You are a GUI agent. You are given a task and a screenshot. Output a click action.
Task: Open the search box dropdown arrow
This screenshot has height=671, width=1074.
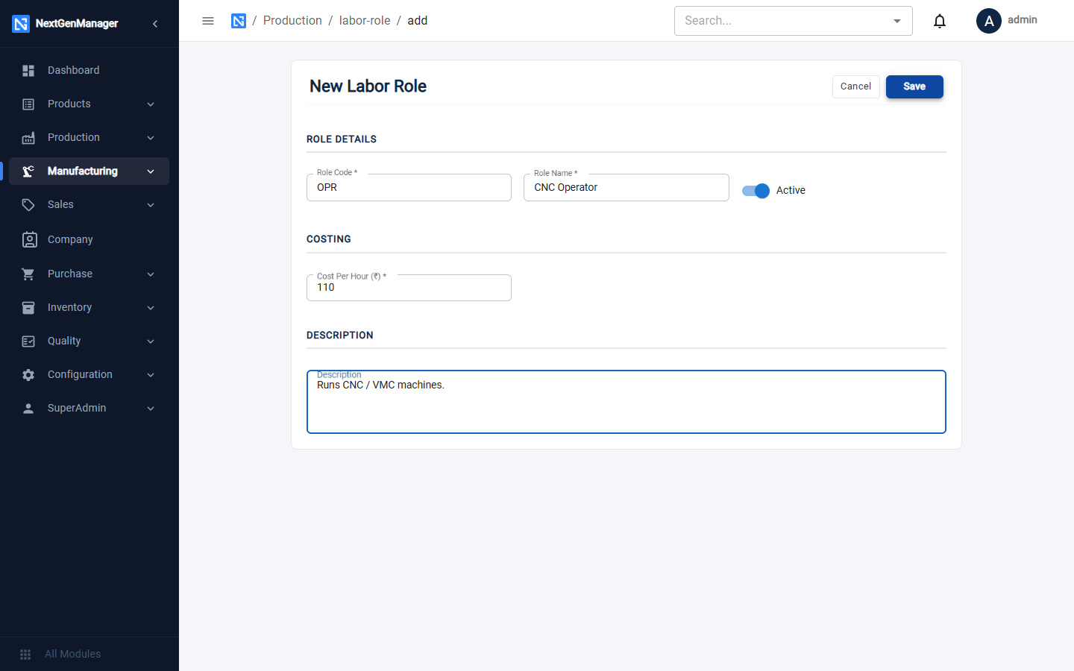[x=897, y=21]
